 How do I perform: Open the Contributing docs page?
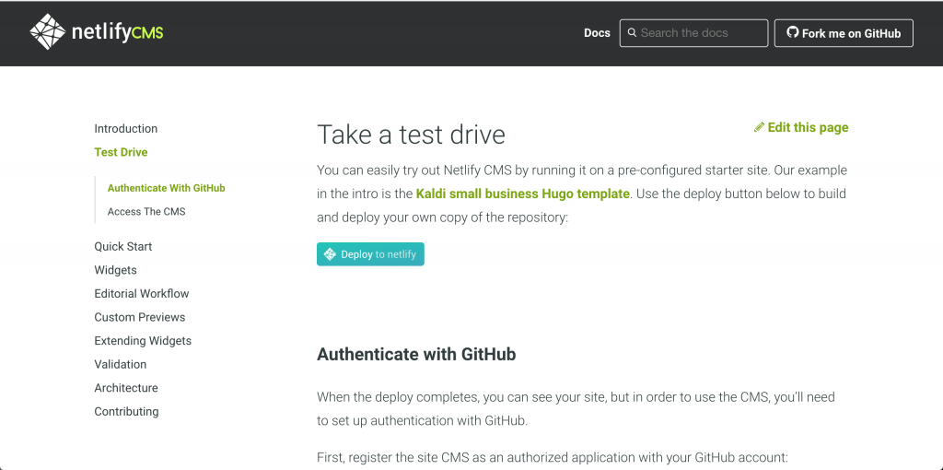(126, 412)
